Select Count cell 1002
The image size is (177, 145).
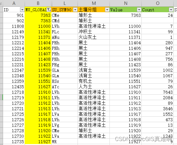158,70
